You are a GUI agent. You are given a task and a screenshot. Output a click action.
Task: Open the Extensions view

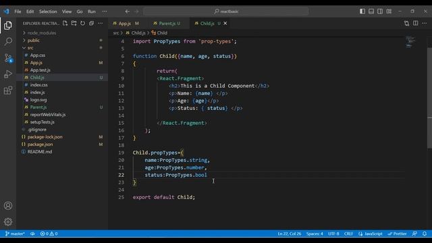[8, 90]
